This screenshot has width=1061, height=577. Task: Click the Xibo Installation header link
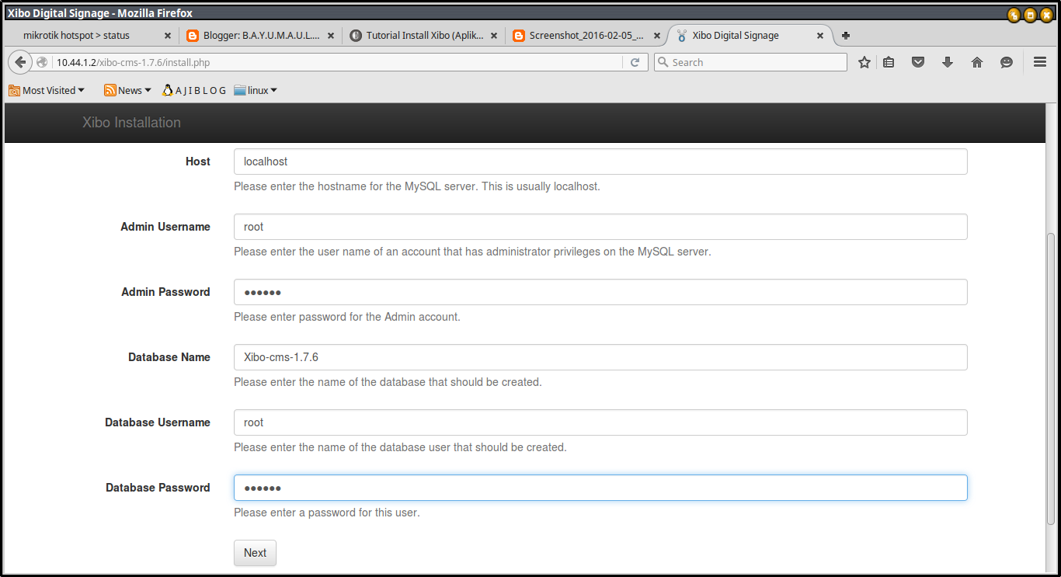click(x=131, y=123)
